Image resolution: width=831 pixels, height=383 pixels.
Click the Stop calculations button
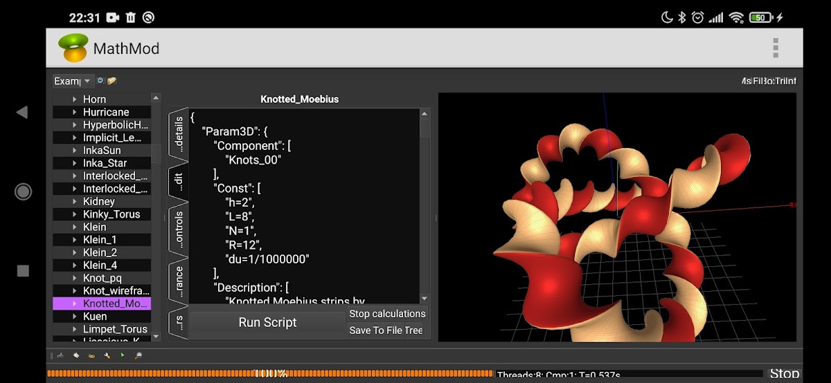point(387,314)
